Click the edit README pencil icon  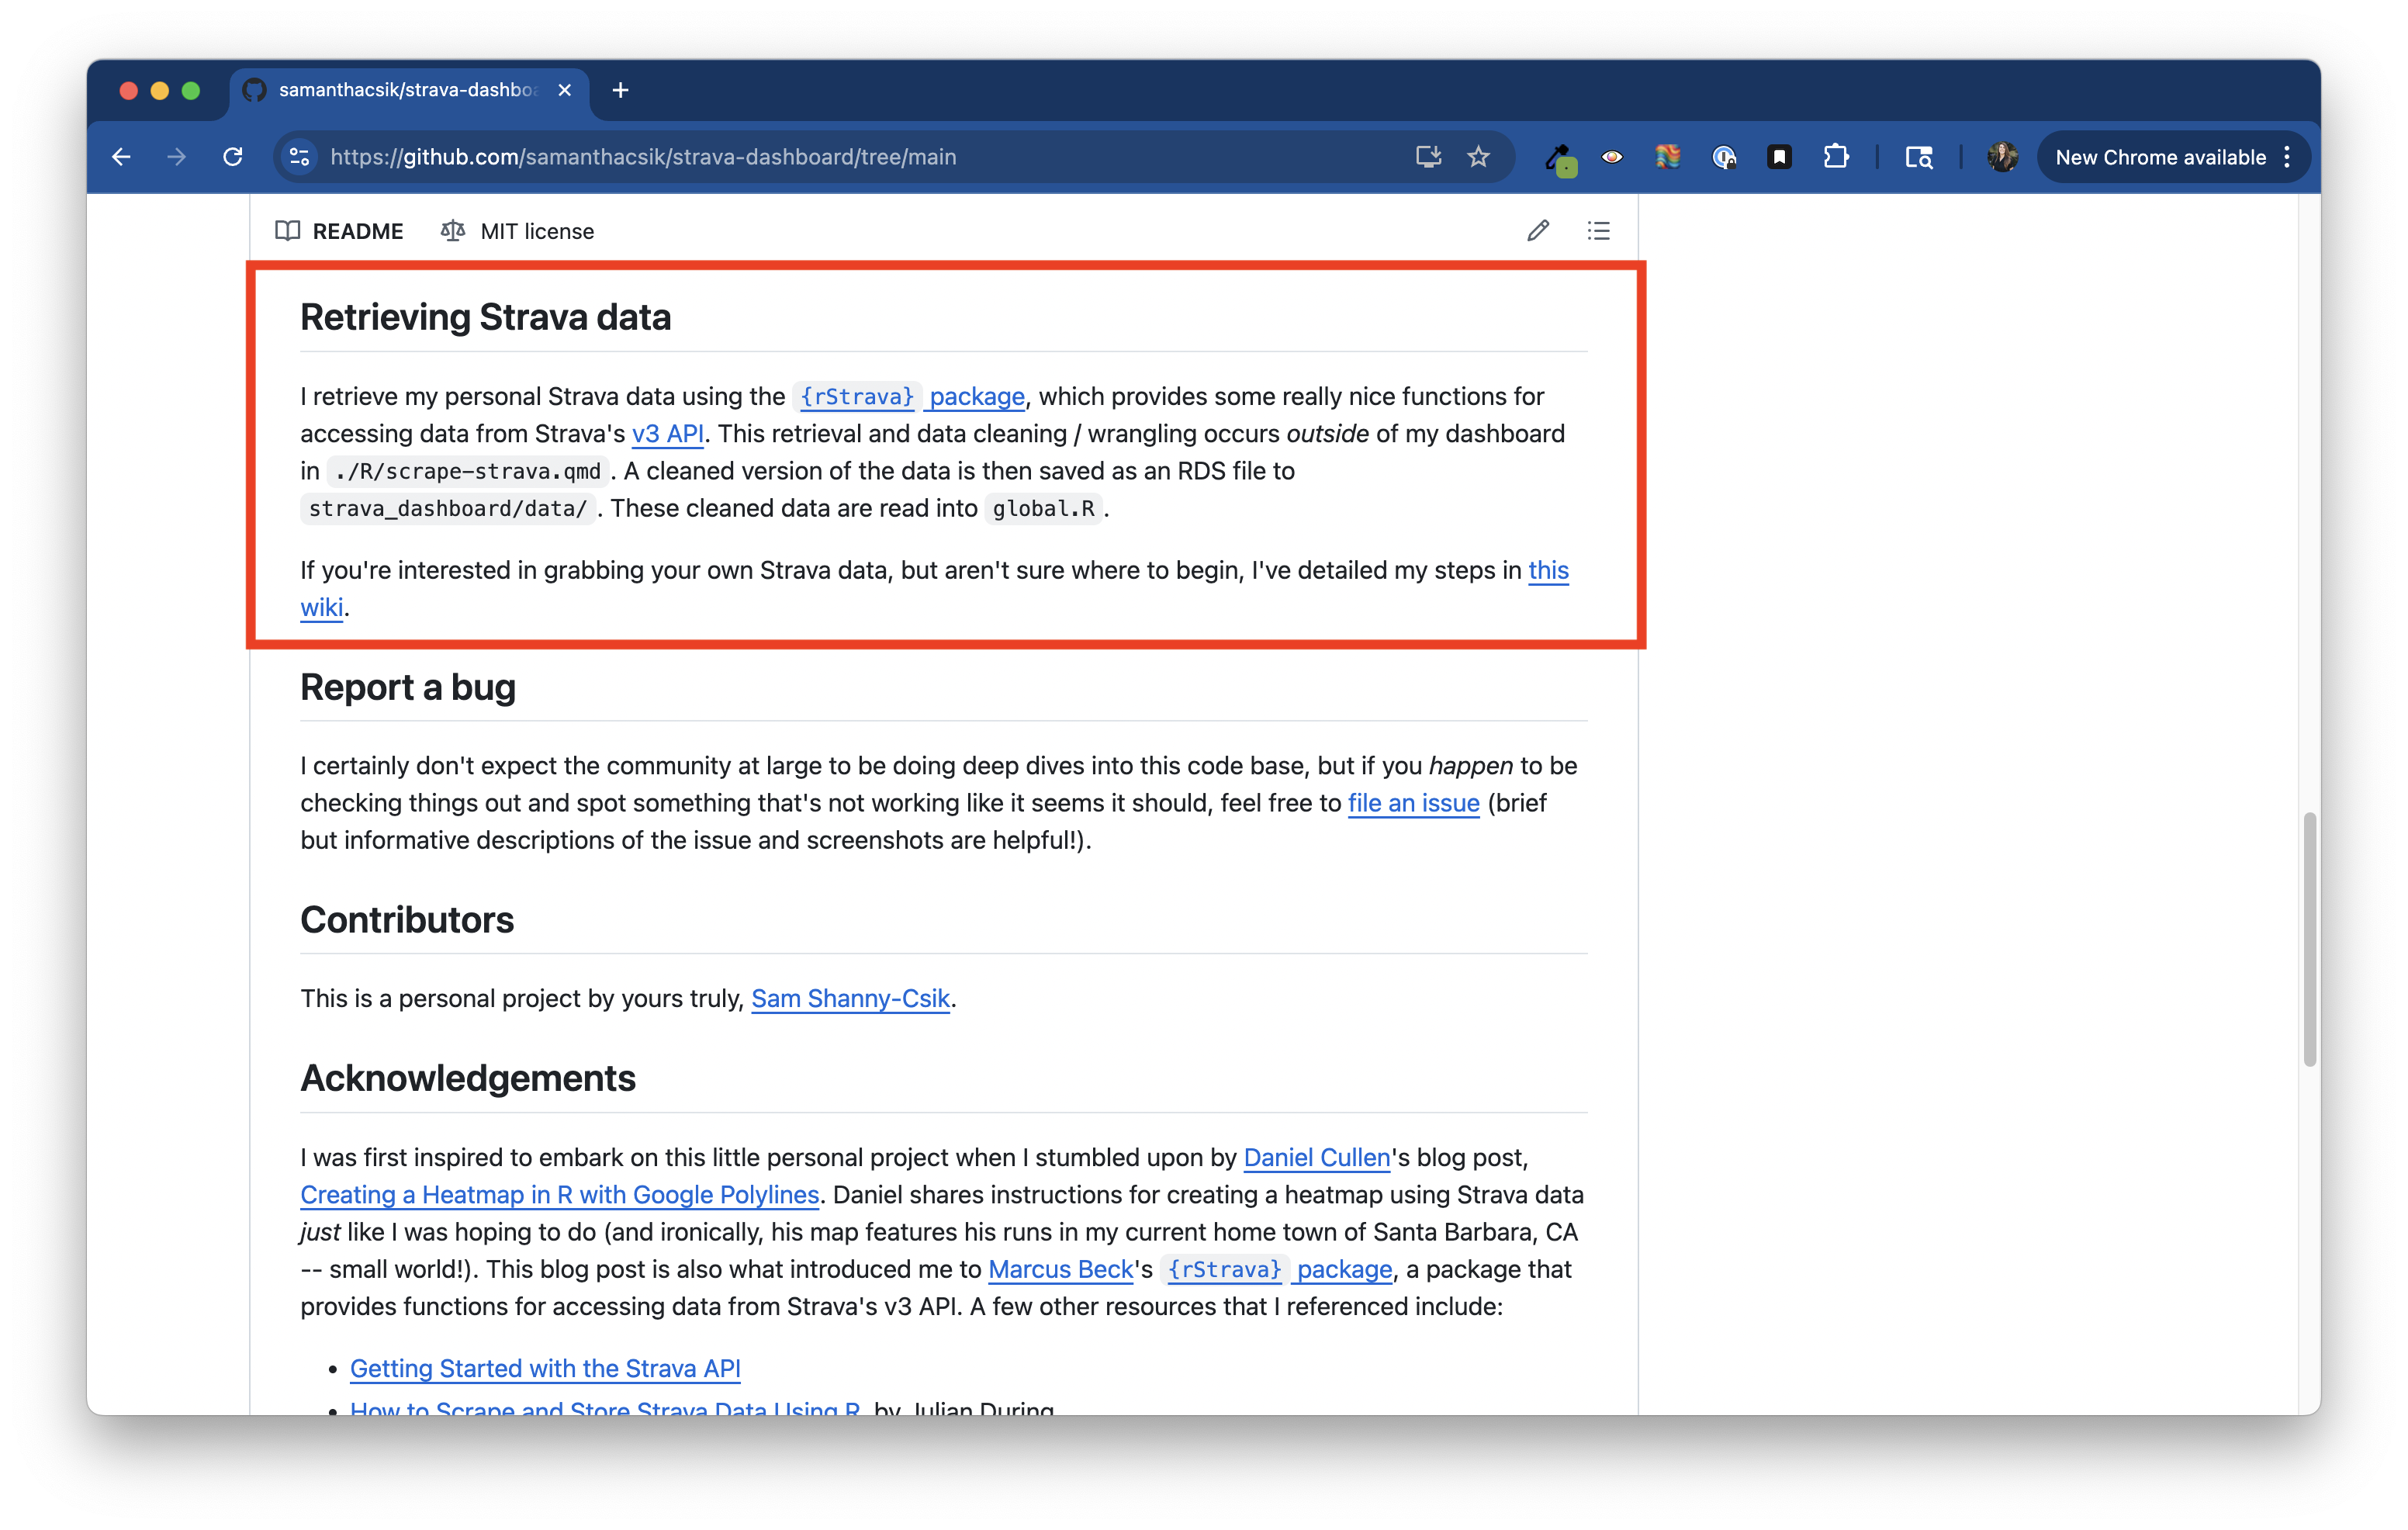click(x=1537, y=231)
